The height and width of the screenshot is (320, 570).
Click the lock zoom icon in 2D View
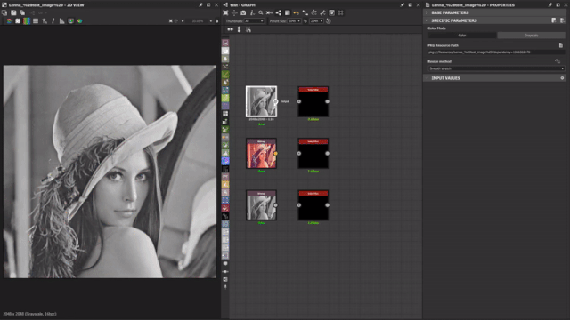(217, 21)
